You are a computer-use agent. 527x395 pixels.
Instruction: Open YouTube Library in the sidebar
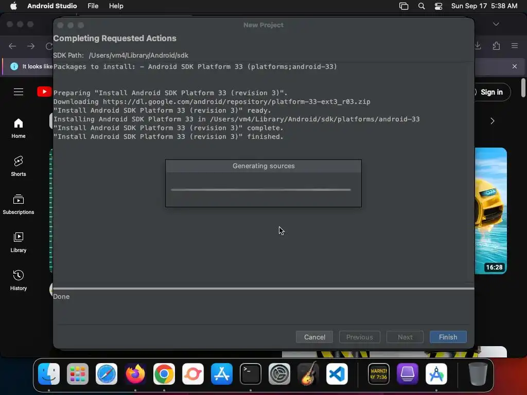19,242
